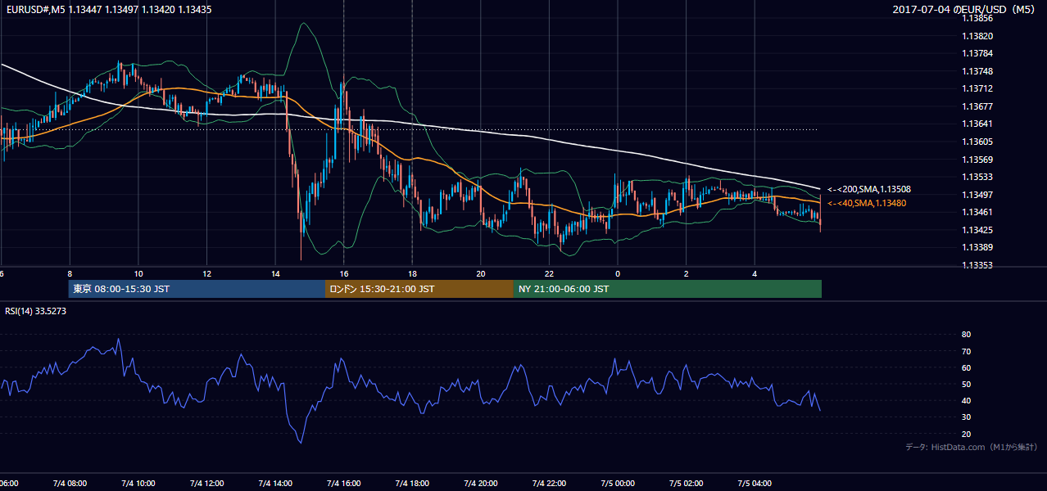Image resolution: width=1047 pixels, height=491 pixels.
Task: Click price level 1.13461 on the price scale
Action: pyautogui.click(x=977, y=212)
